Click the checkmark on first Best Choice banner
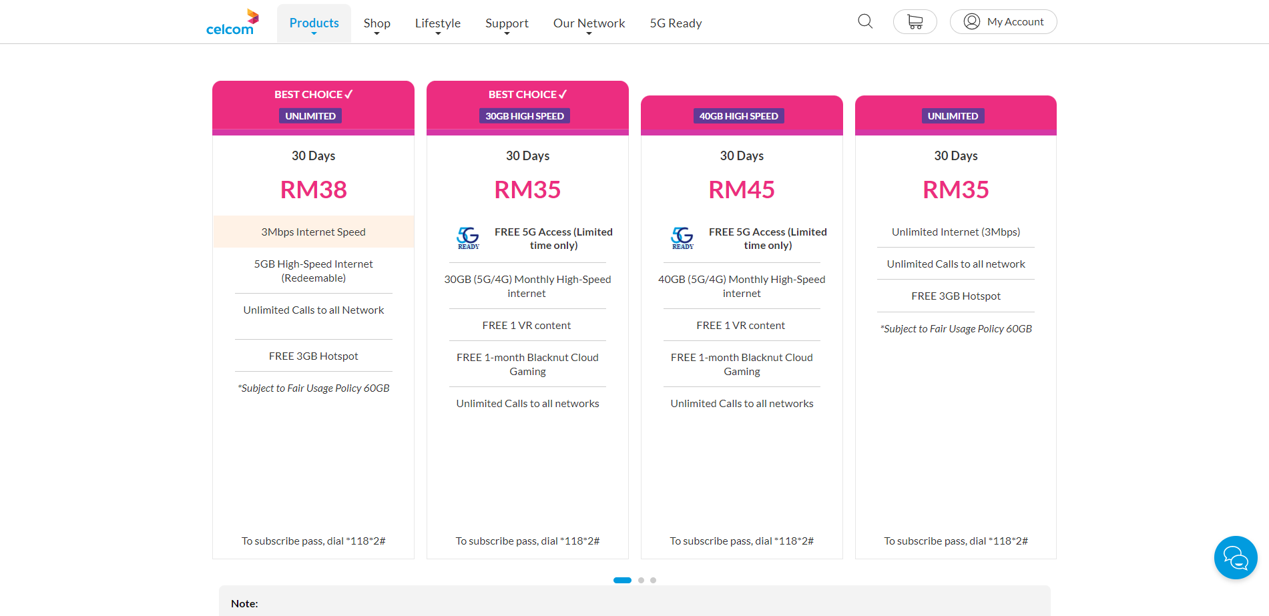This screenshot has height=616, width=1269. [x=347, y=94]
